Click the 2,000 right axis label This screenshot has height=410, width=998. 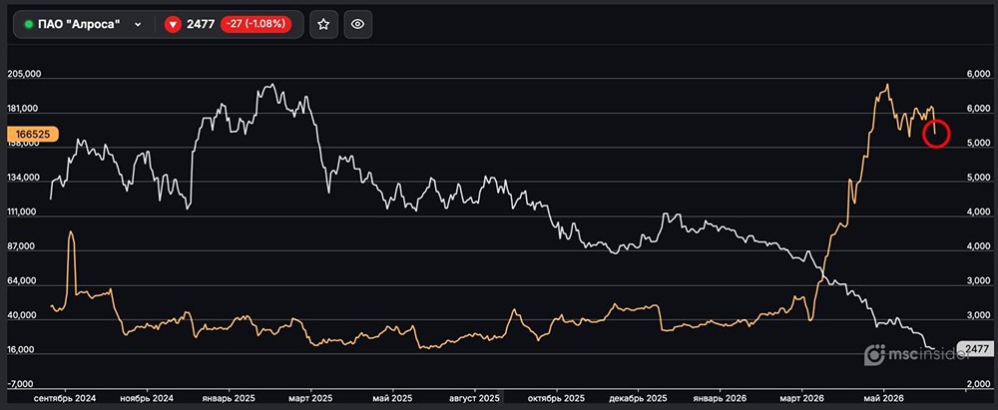click(x=978, y=384)
